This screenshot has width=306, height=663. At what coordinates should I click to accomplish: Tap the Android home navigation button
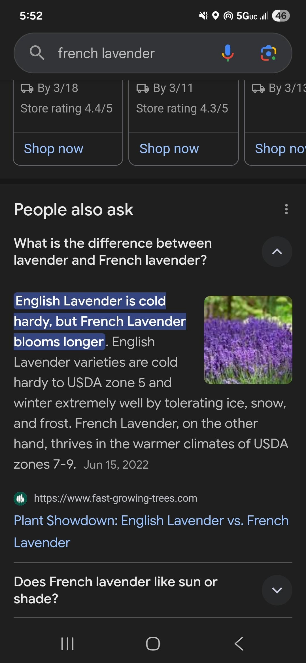point(153,643)
